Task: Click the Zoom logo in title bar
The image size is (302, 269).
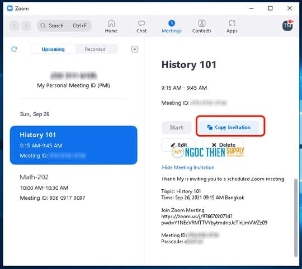Action: (x=10, y=8)
